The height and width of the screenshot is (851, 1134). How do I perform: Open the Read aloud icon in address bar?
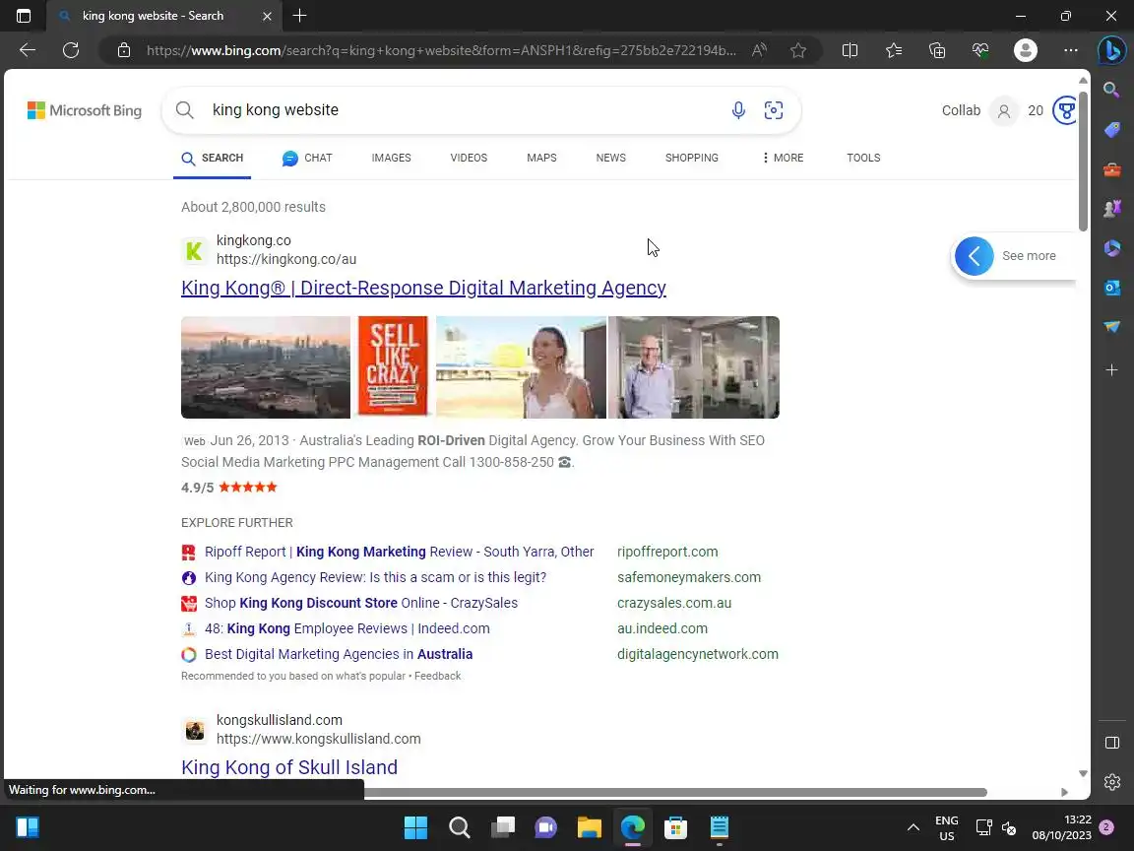click(759, 50)
